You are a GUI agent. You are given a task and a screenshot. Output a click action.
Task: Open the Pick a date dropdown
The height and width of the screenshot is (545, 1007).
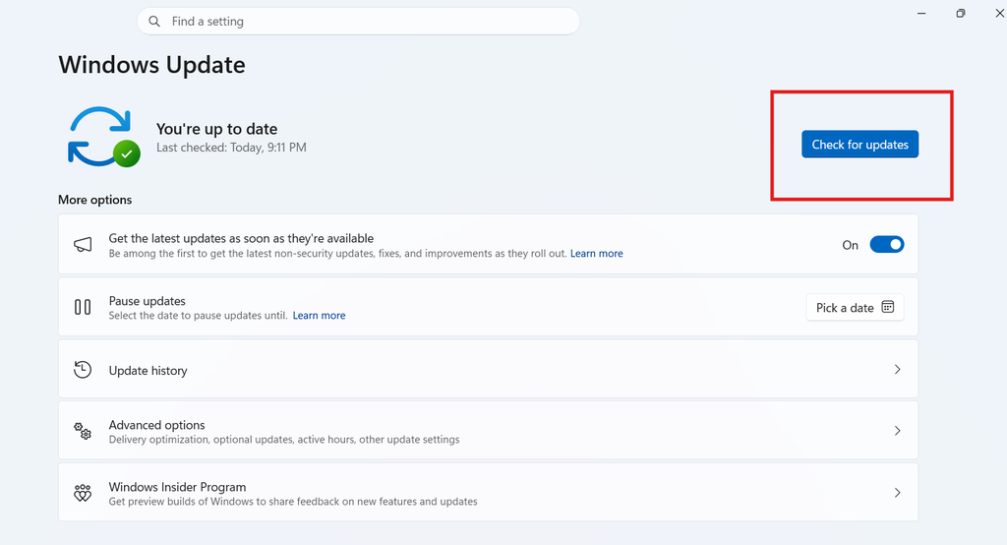[855, 307]
